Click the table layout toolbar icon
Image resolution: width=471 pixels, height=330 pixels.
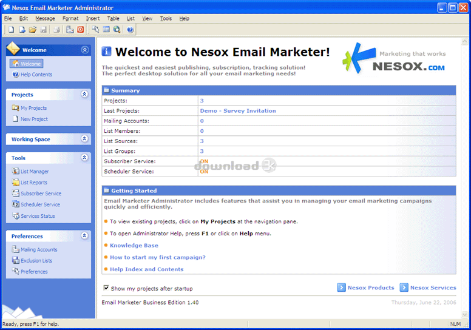(106, 30)
